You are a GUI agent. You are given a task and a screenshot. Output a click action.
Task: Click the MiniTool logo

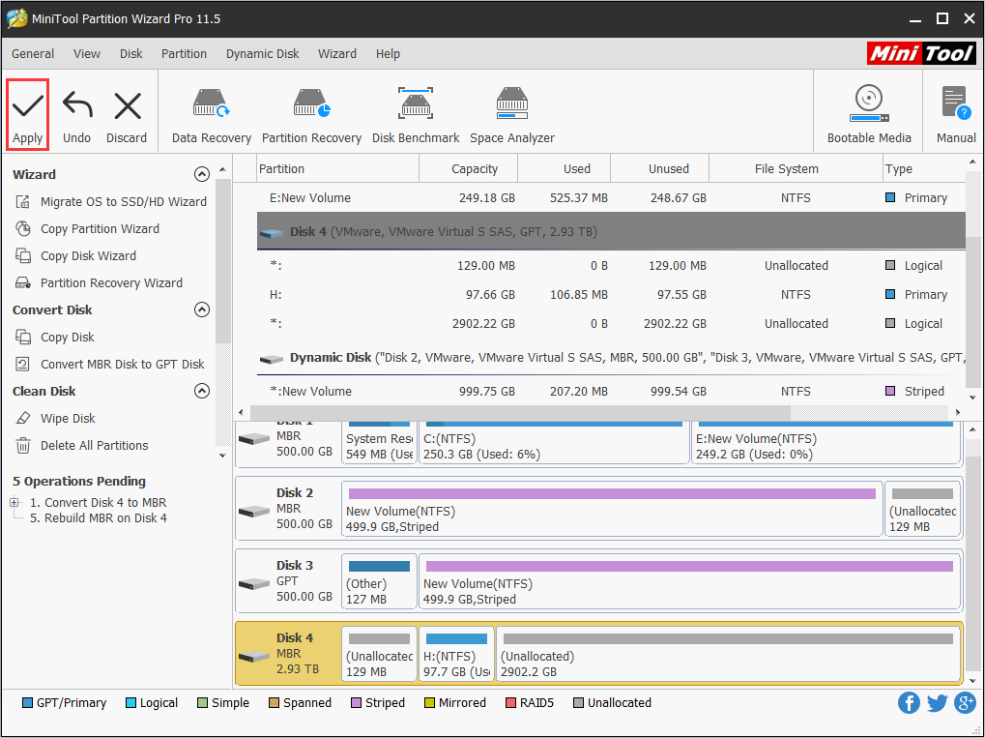point(921,53)
